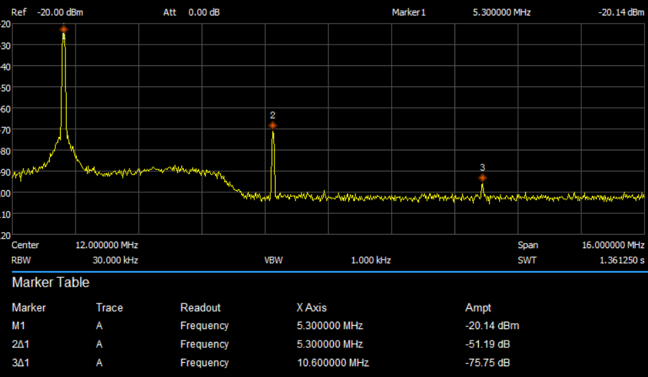The width and height of the screenshot is (648, 377).
Task: Click the marker 1 diamond on the tallest peak
Action: pos(63,29)
